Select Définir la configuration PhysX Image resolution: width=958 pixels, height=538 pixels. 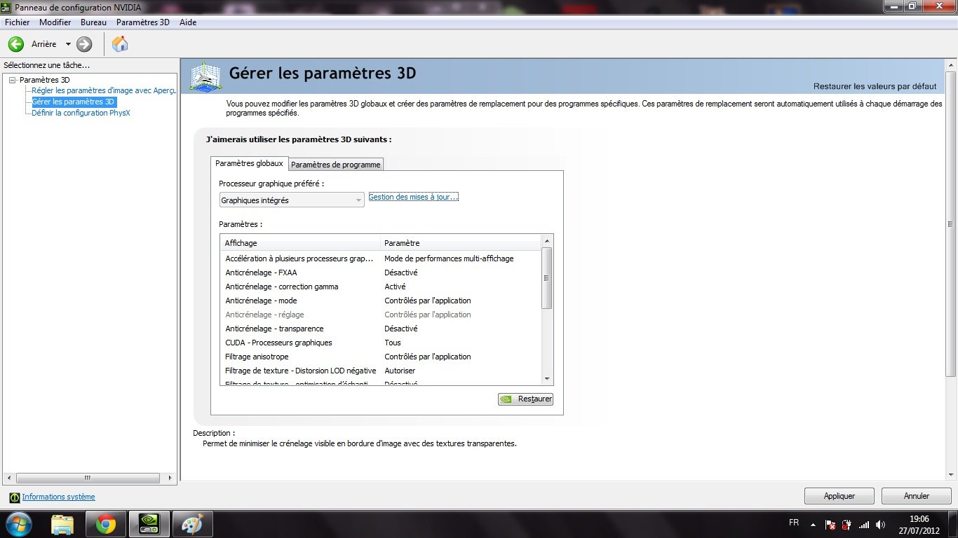[x=81, y=113]
